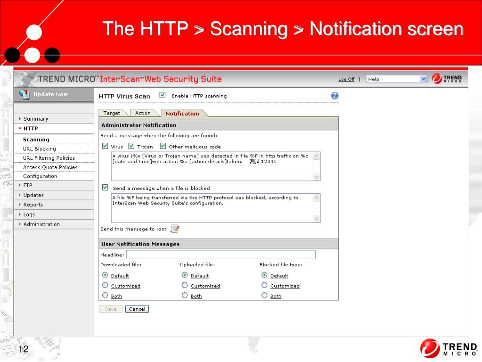Click the Save button
The image size is (482, 362).
(x=111, y=309)
